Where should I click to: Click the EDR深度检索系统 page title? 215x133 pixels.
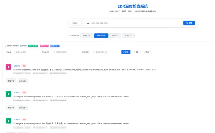pyautogui.click(x=133, y=6)
